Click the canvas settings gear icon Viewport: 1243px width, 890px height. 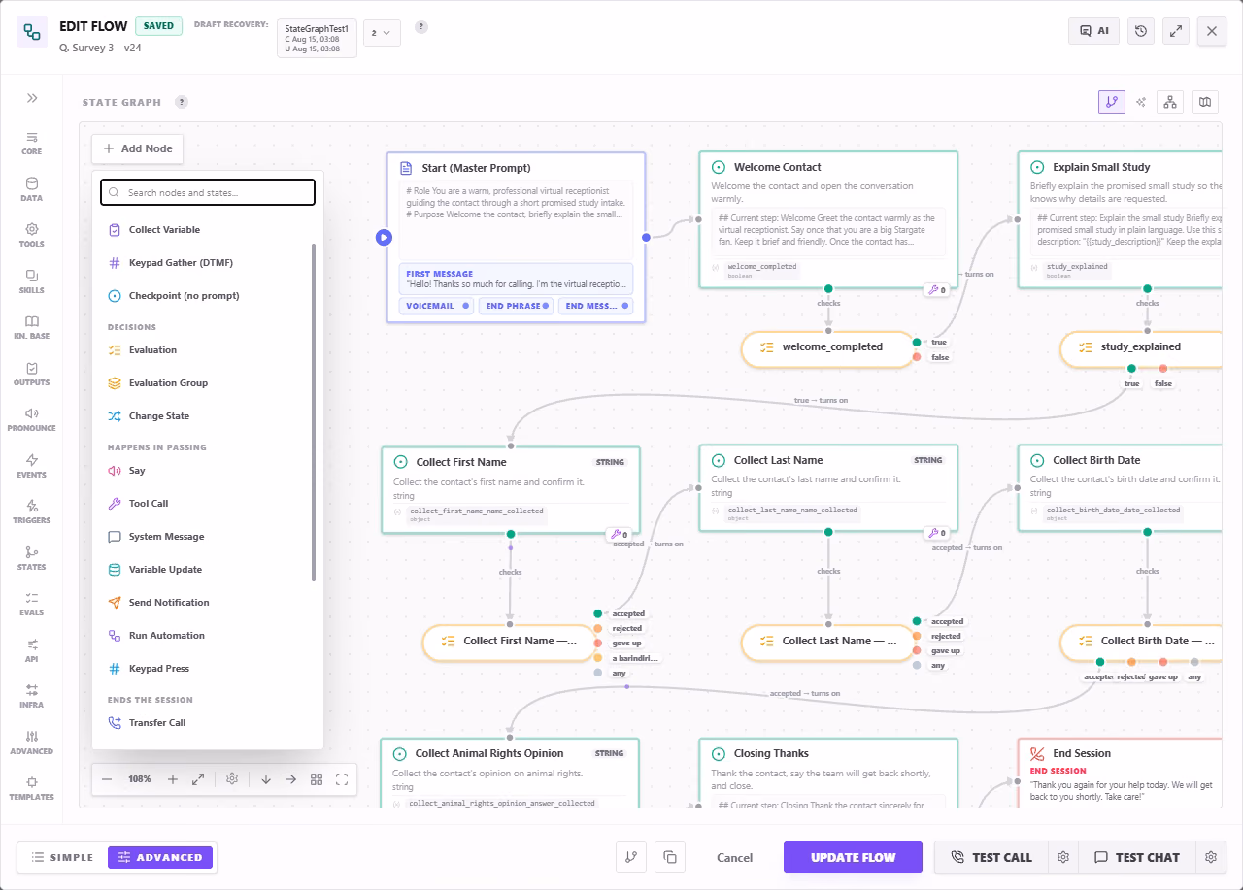(x=232, y=779)
